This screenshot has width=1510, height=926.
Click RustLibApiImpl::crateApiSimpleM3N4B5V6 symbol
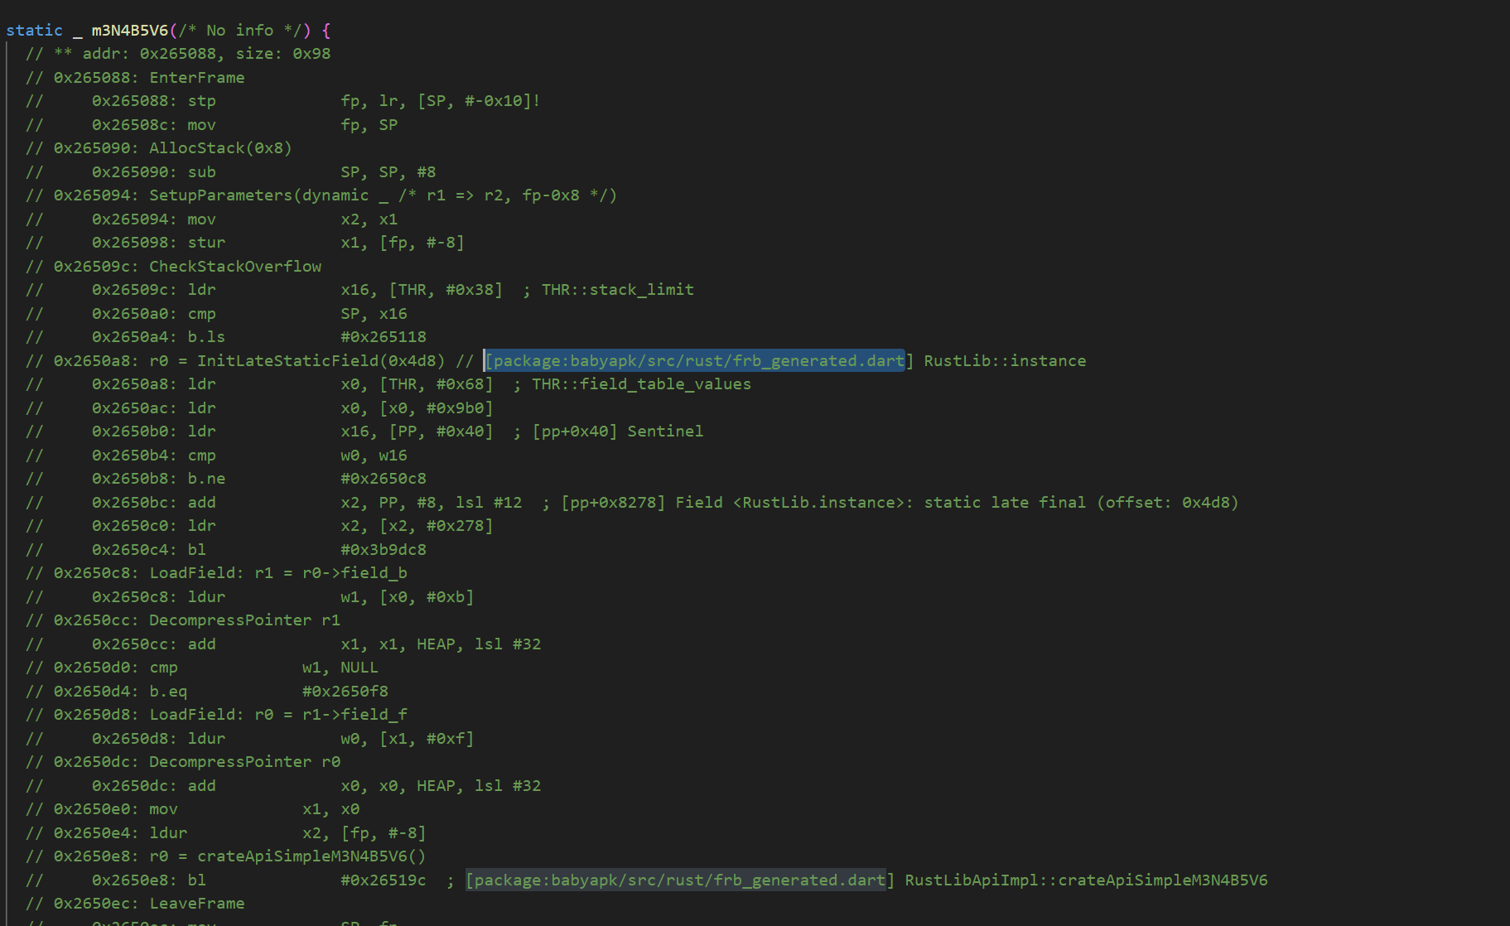click(1086, 880)
